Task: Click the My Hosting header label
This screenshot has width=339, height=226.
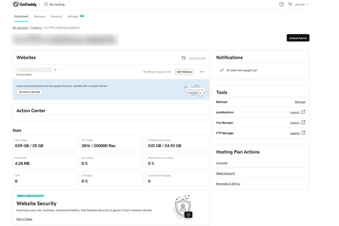Action: 57,4
